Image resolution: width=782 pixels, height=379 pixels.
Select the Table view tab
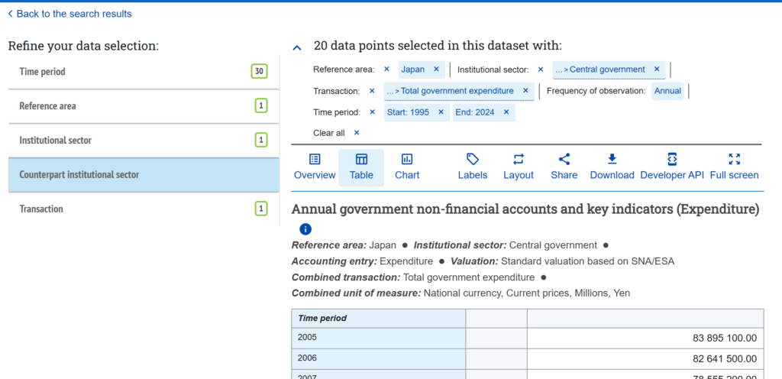(361, 167)
